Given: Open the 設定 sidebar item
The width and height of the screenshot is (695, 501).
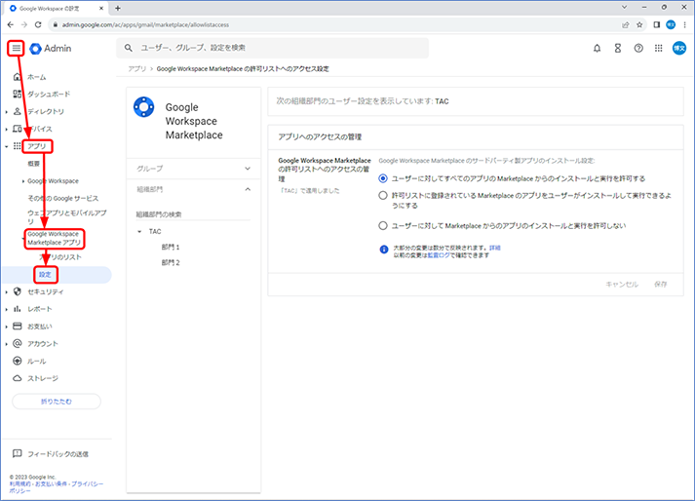Looking at the screenshot, I should (x=45, y=275).
